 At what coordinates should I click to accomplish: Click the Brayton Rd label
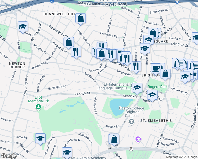pyautogui.click(x=90, y=77)
